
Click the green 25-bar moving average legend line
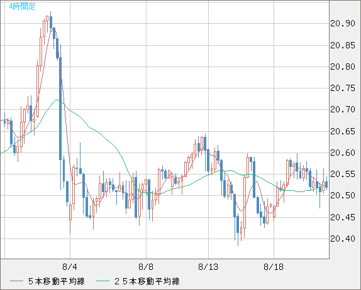click(x=103, y=281)
